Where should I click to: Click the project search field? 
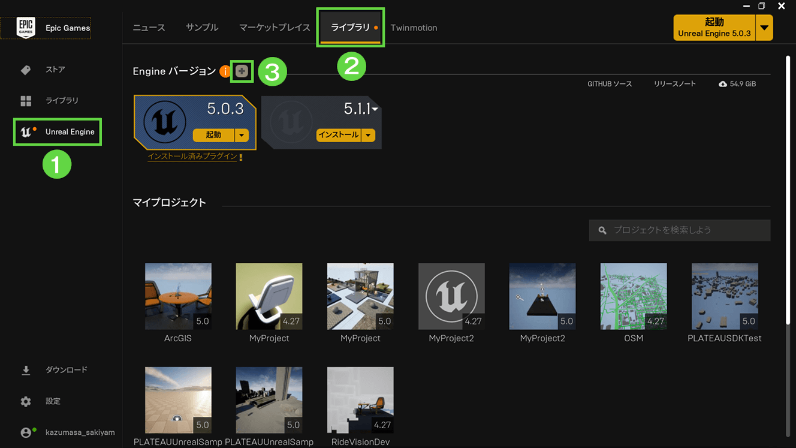(680, 230)
